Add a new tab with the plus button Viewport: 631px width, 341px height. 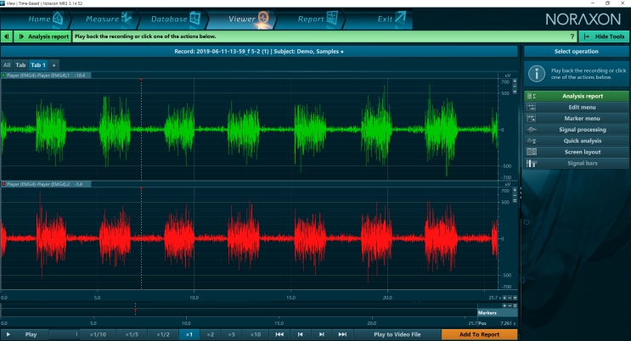click(54, 64)
